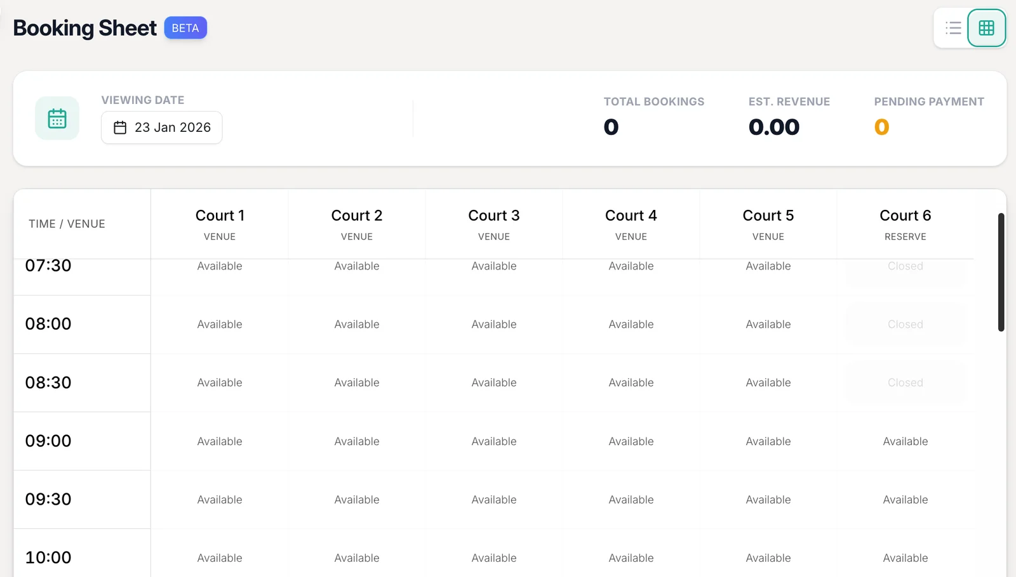Click the Booking Sheet page title
The width and height of the screenshot is (1016, 577).
click(84, 28)
